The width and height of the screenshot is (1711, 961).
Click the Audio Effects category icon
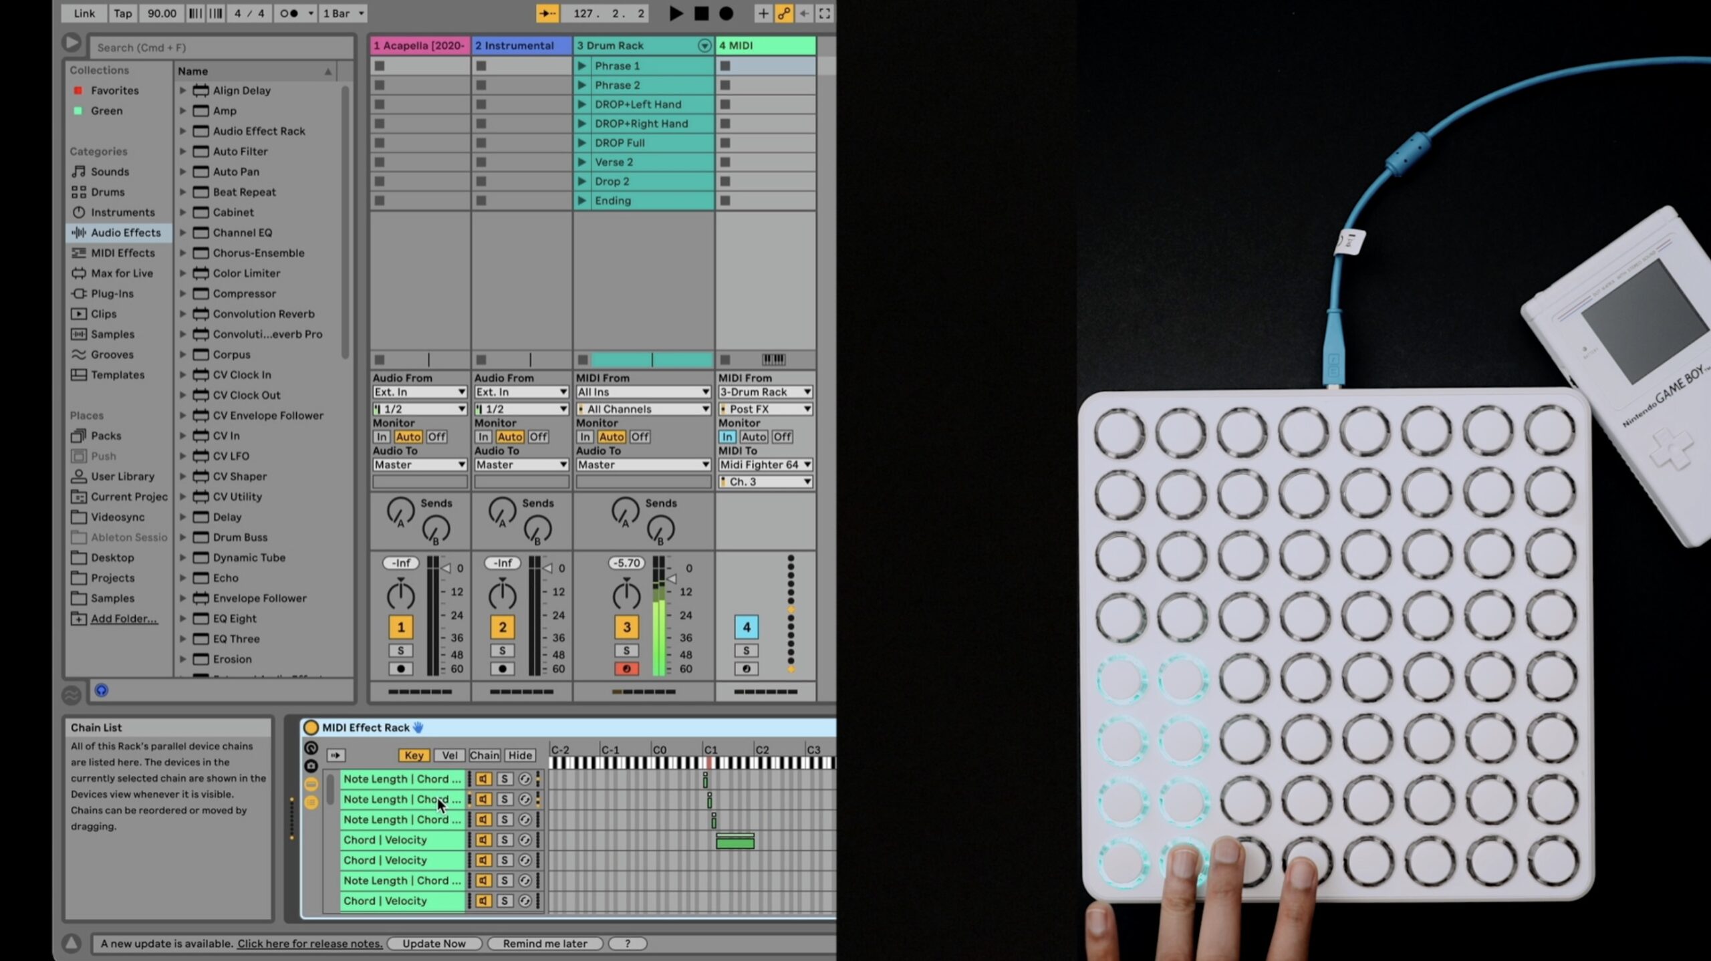[x=79, y=231]
